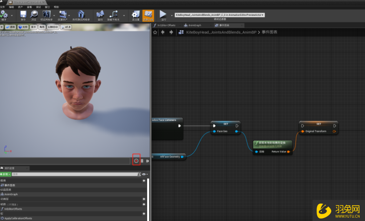Open the LOD Auto dropdown in viewport
The image size is (365, 221).
click(53, 27)
